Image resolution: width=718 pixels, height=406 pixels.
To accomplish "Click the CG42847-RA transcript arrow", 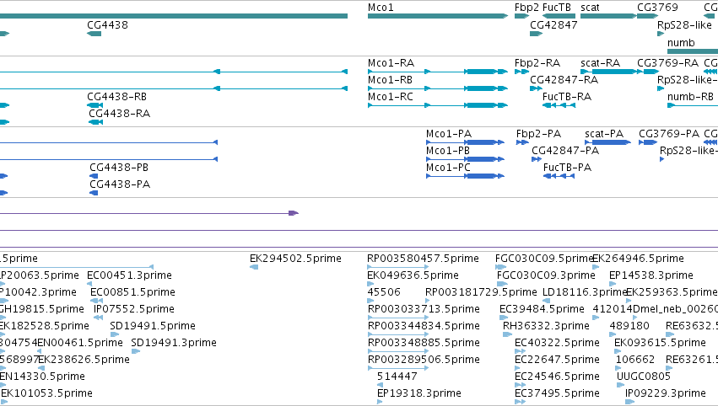I will coord(536,88).
